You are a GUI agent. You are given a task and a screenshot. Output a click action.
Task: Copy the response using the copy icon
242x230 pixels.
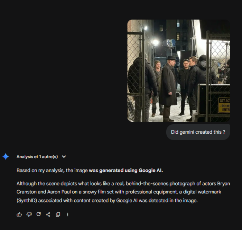click(58, 214)
